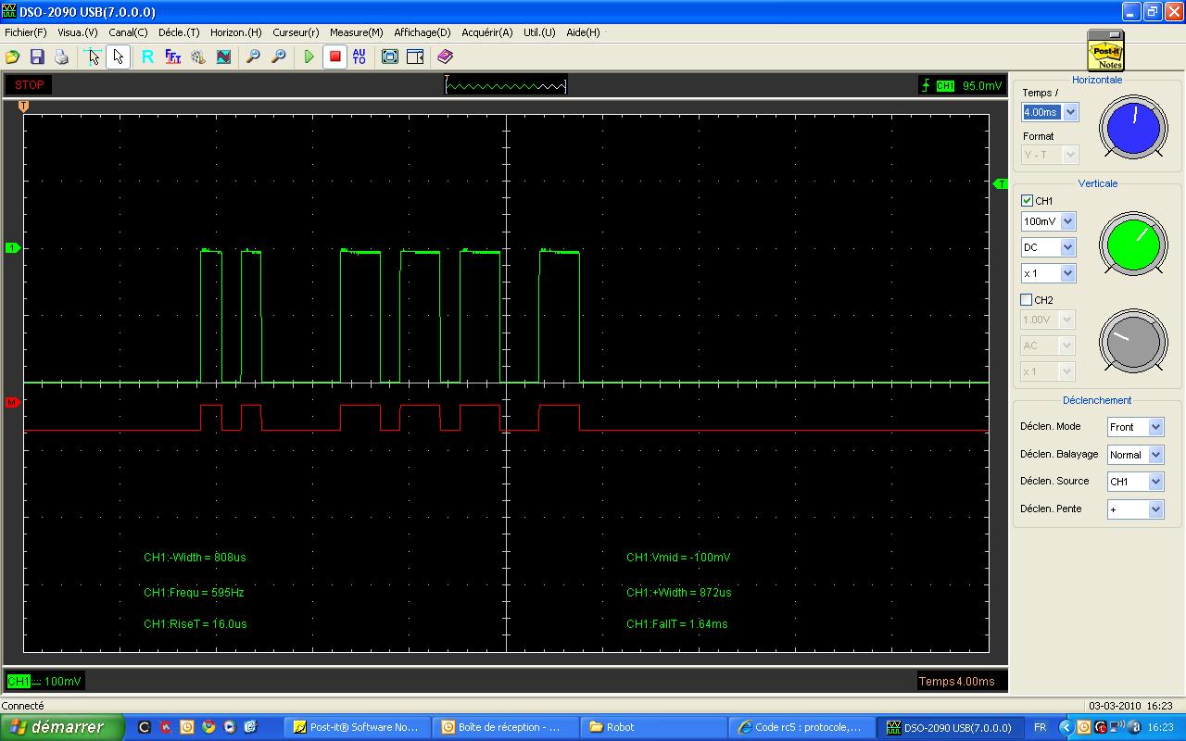This screenshot has height=741, width=1186.
Task: Click the FFT toolbar icon
Action: pos(172,57)
